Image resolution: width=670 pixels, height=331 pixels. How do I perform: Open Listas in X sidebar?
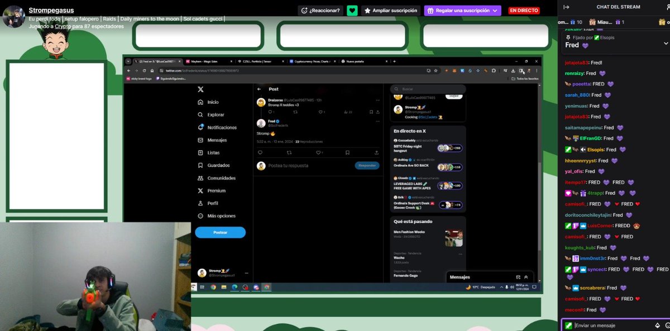click(x=209, y=152)
